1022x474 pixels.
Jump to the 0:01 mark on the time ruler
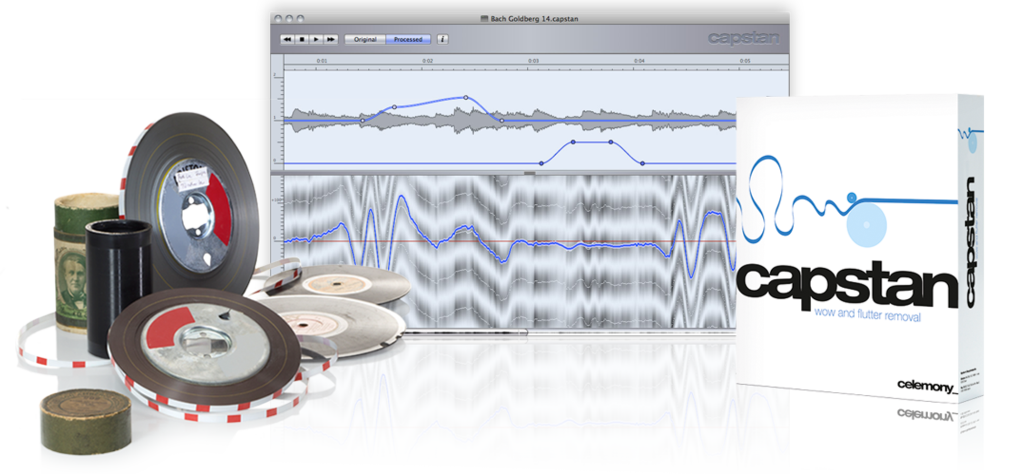[322, 61]
